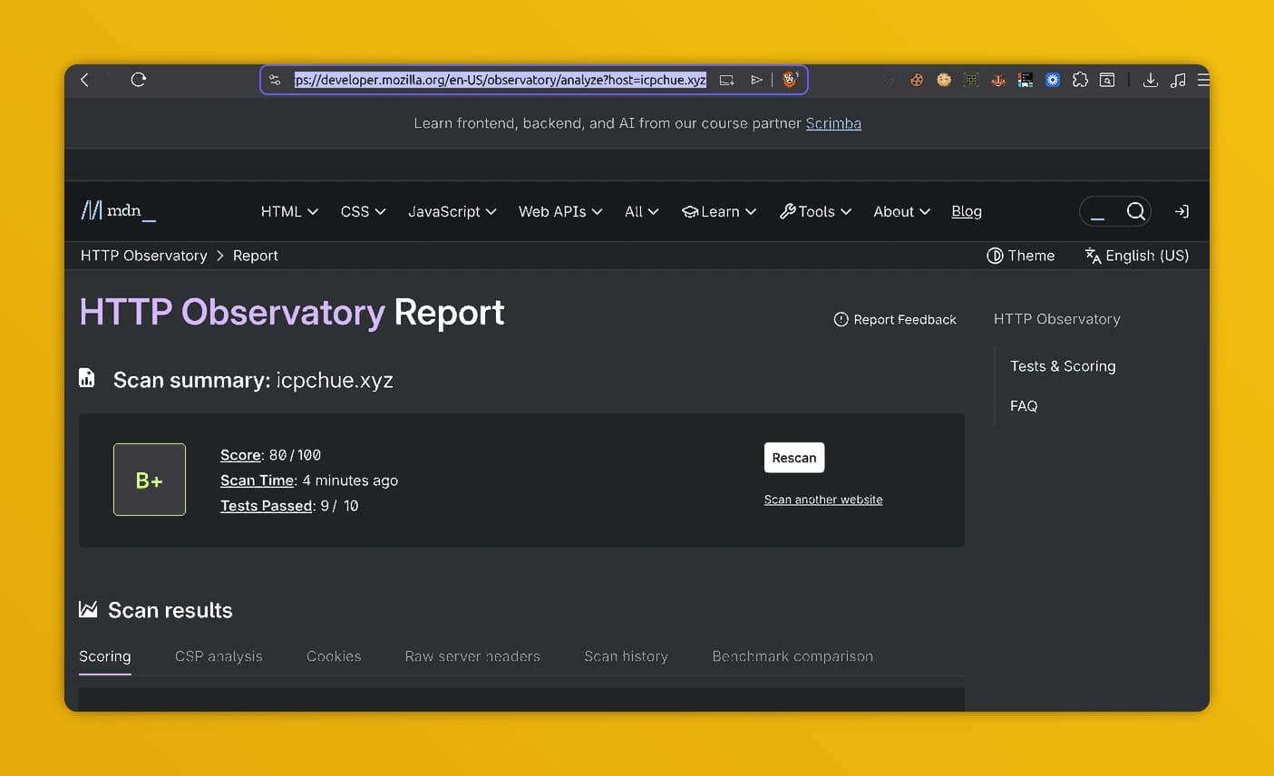Expand the CSS menu
This screenshot has height=776, width=1274.
tap(363, 211)
